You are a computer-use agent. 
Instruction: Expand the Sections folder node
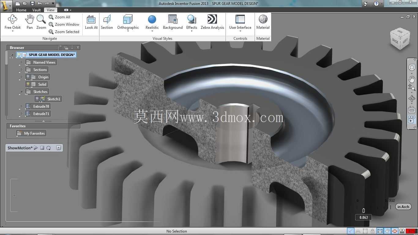coord(21,70)
